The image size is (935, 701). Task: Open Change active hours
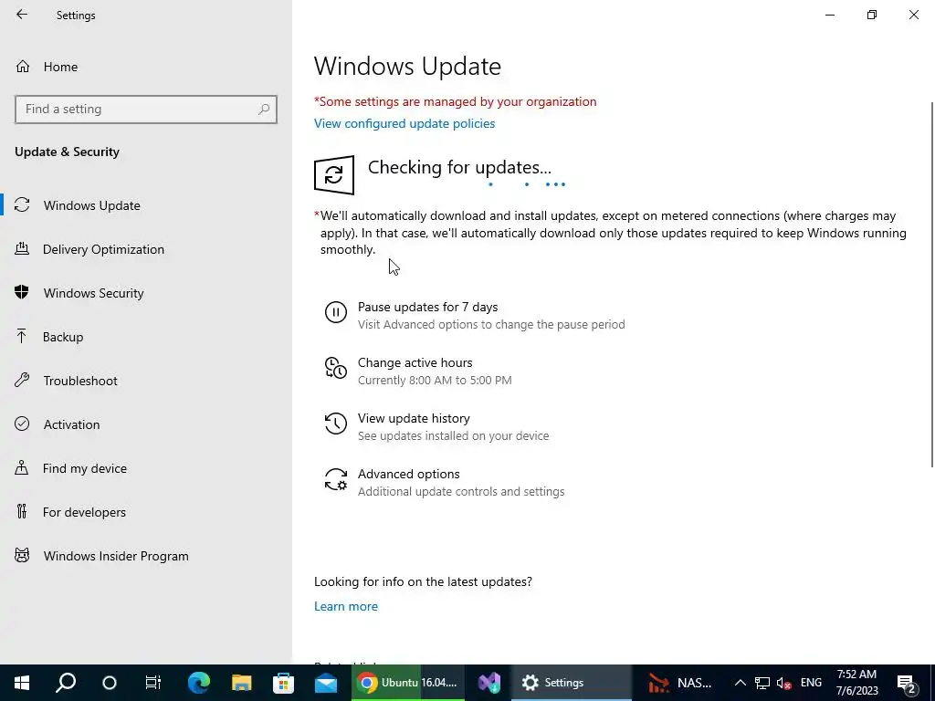(x=415, y=362)
